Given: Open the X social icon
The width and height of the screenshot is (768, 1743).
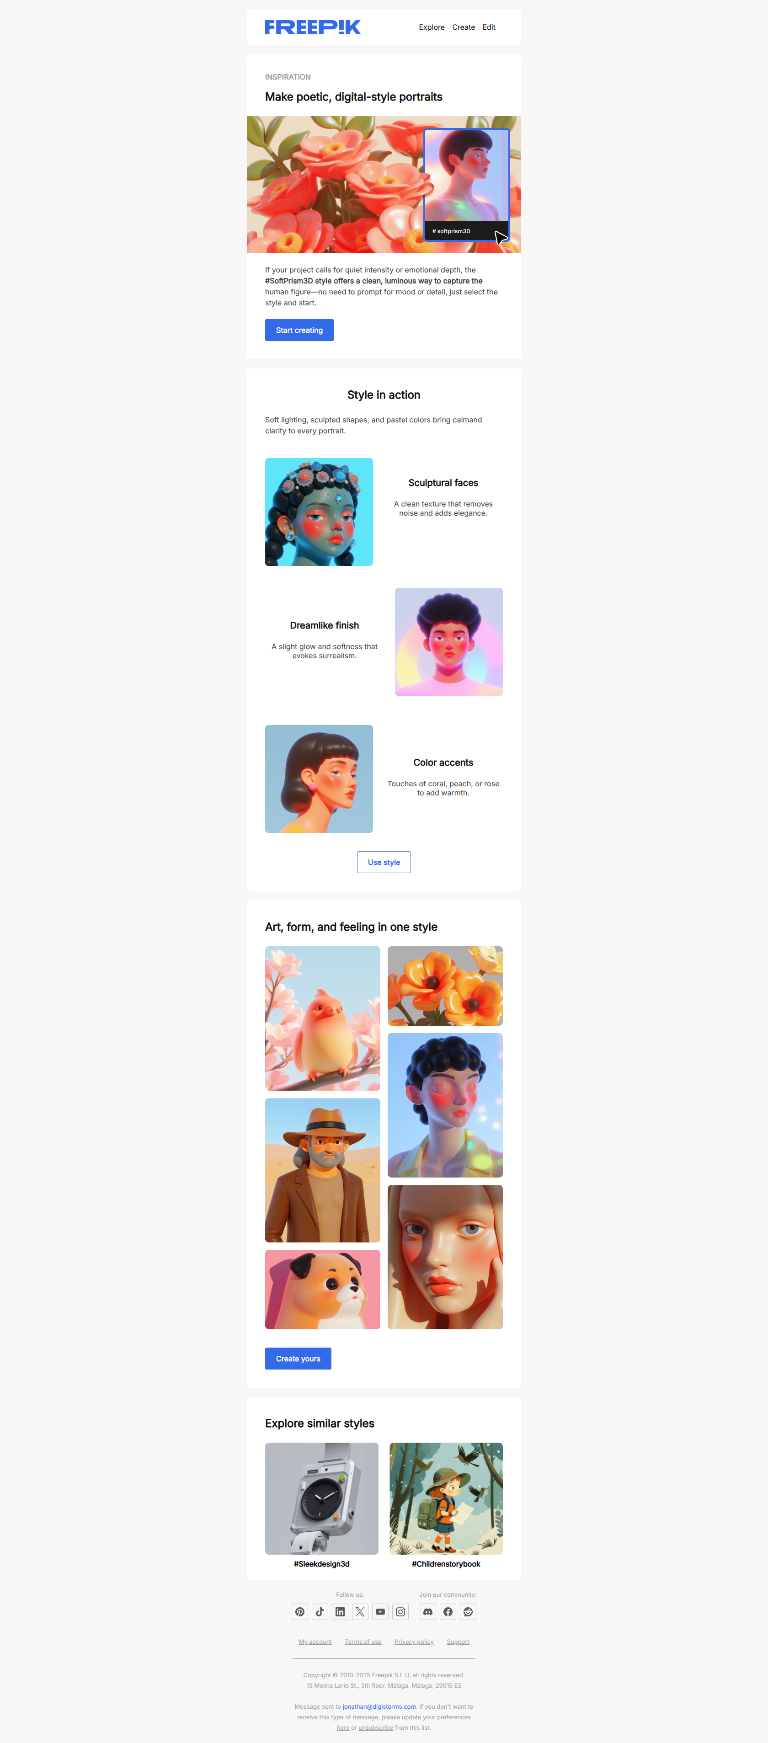Looking at the screenshot, I should click(x=360, y=1612).
